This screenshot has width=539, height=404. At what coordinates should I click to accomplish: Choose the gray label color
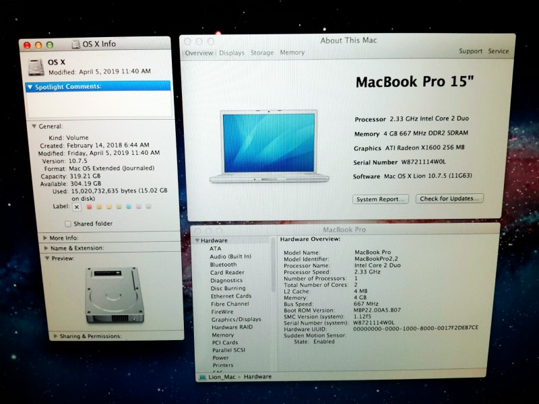tap(148, 207)
